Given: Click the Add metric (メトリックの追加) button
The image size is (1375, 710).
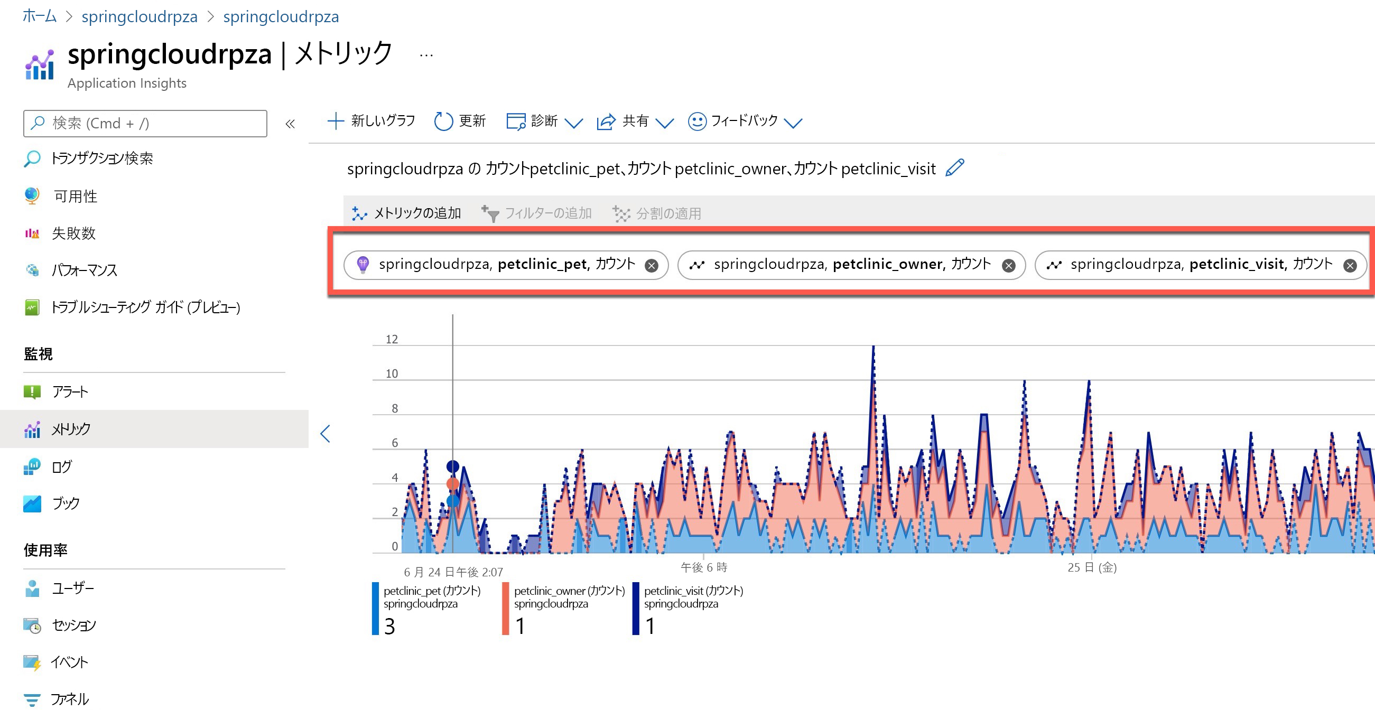Looking at the screenshot, I should (407, 213).
